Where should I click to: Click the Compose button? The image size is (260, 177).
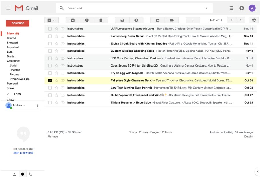18,23
